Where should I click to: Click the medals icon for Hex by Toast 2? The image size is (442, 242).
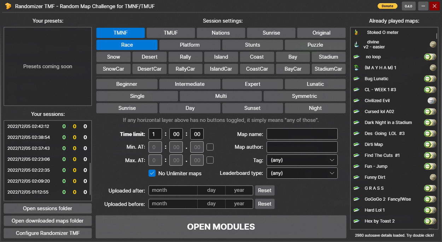click(x=430, y=221)
